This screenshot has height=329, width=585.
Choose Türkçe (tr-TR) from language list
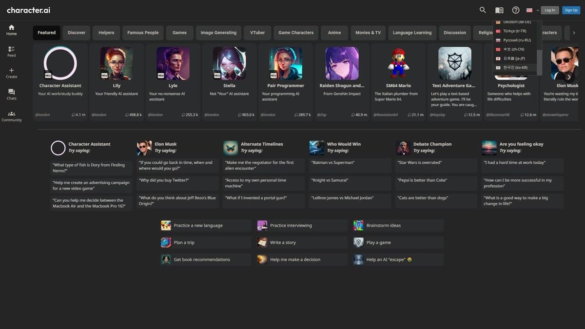tap(515, 31)
